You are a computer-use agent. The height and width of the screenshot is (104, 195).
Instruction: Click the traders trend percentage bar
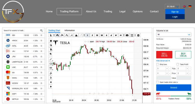[174, 96]
